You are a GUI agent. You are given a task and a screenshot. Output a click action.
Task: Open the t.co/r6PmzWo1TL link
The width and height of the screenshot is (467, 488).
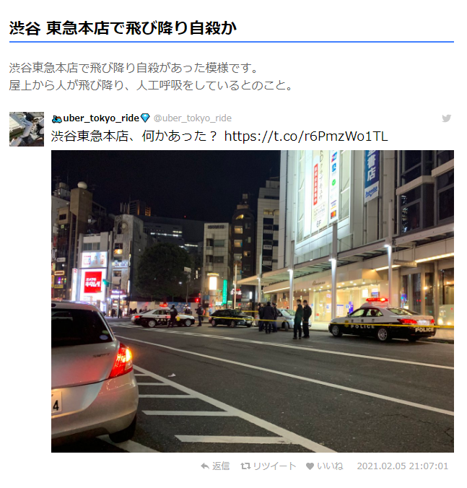(306, 136)
